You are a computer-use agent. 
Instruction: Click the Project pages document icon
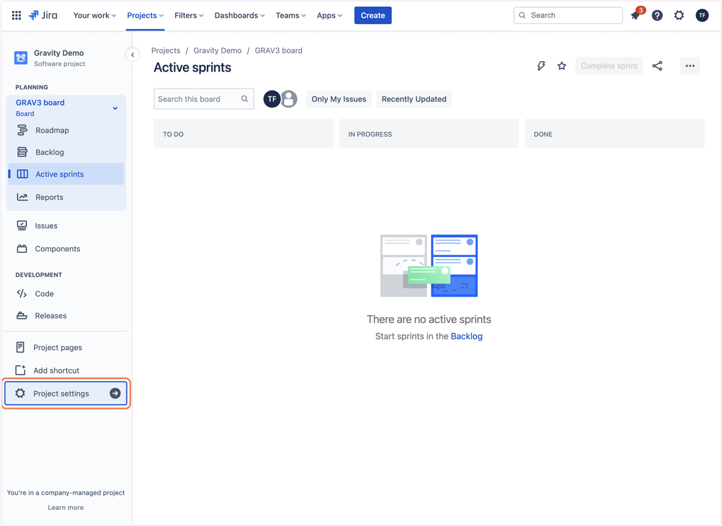click(20, 347)
